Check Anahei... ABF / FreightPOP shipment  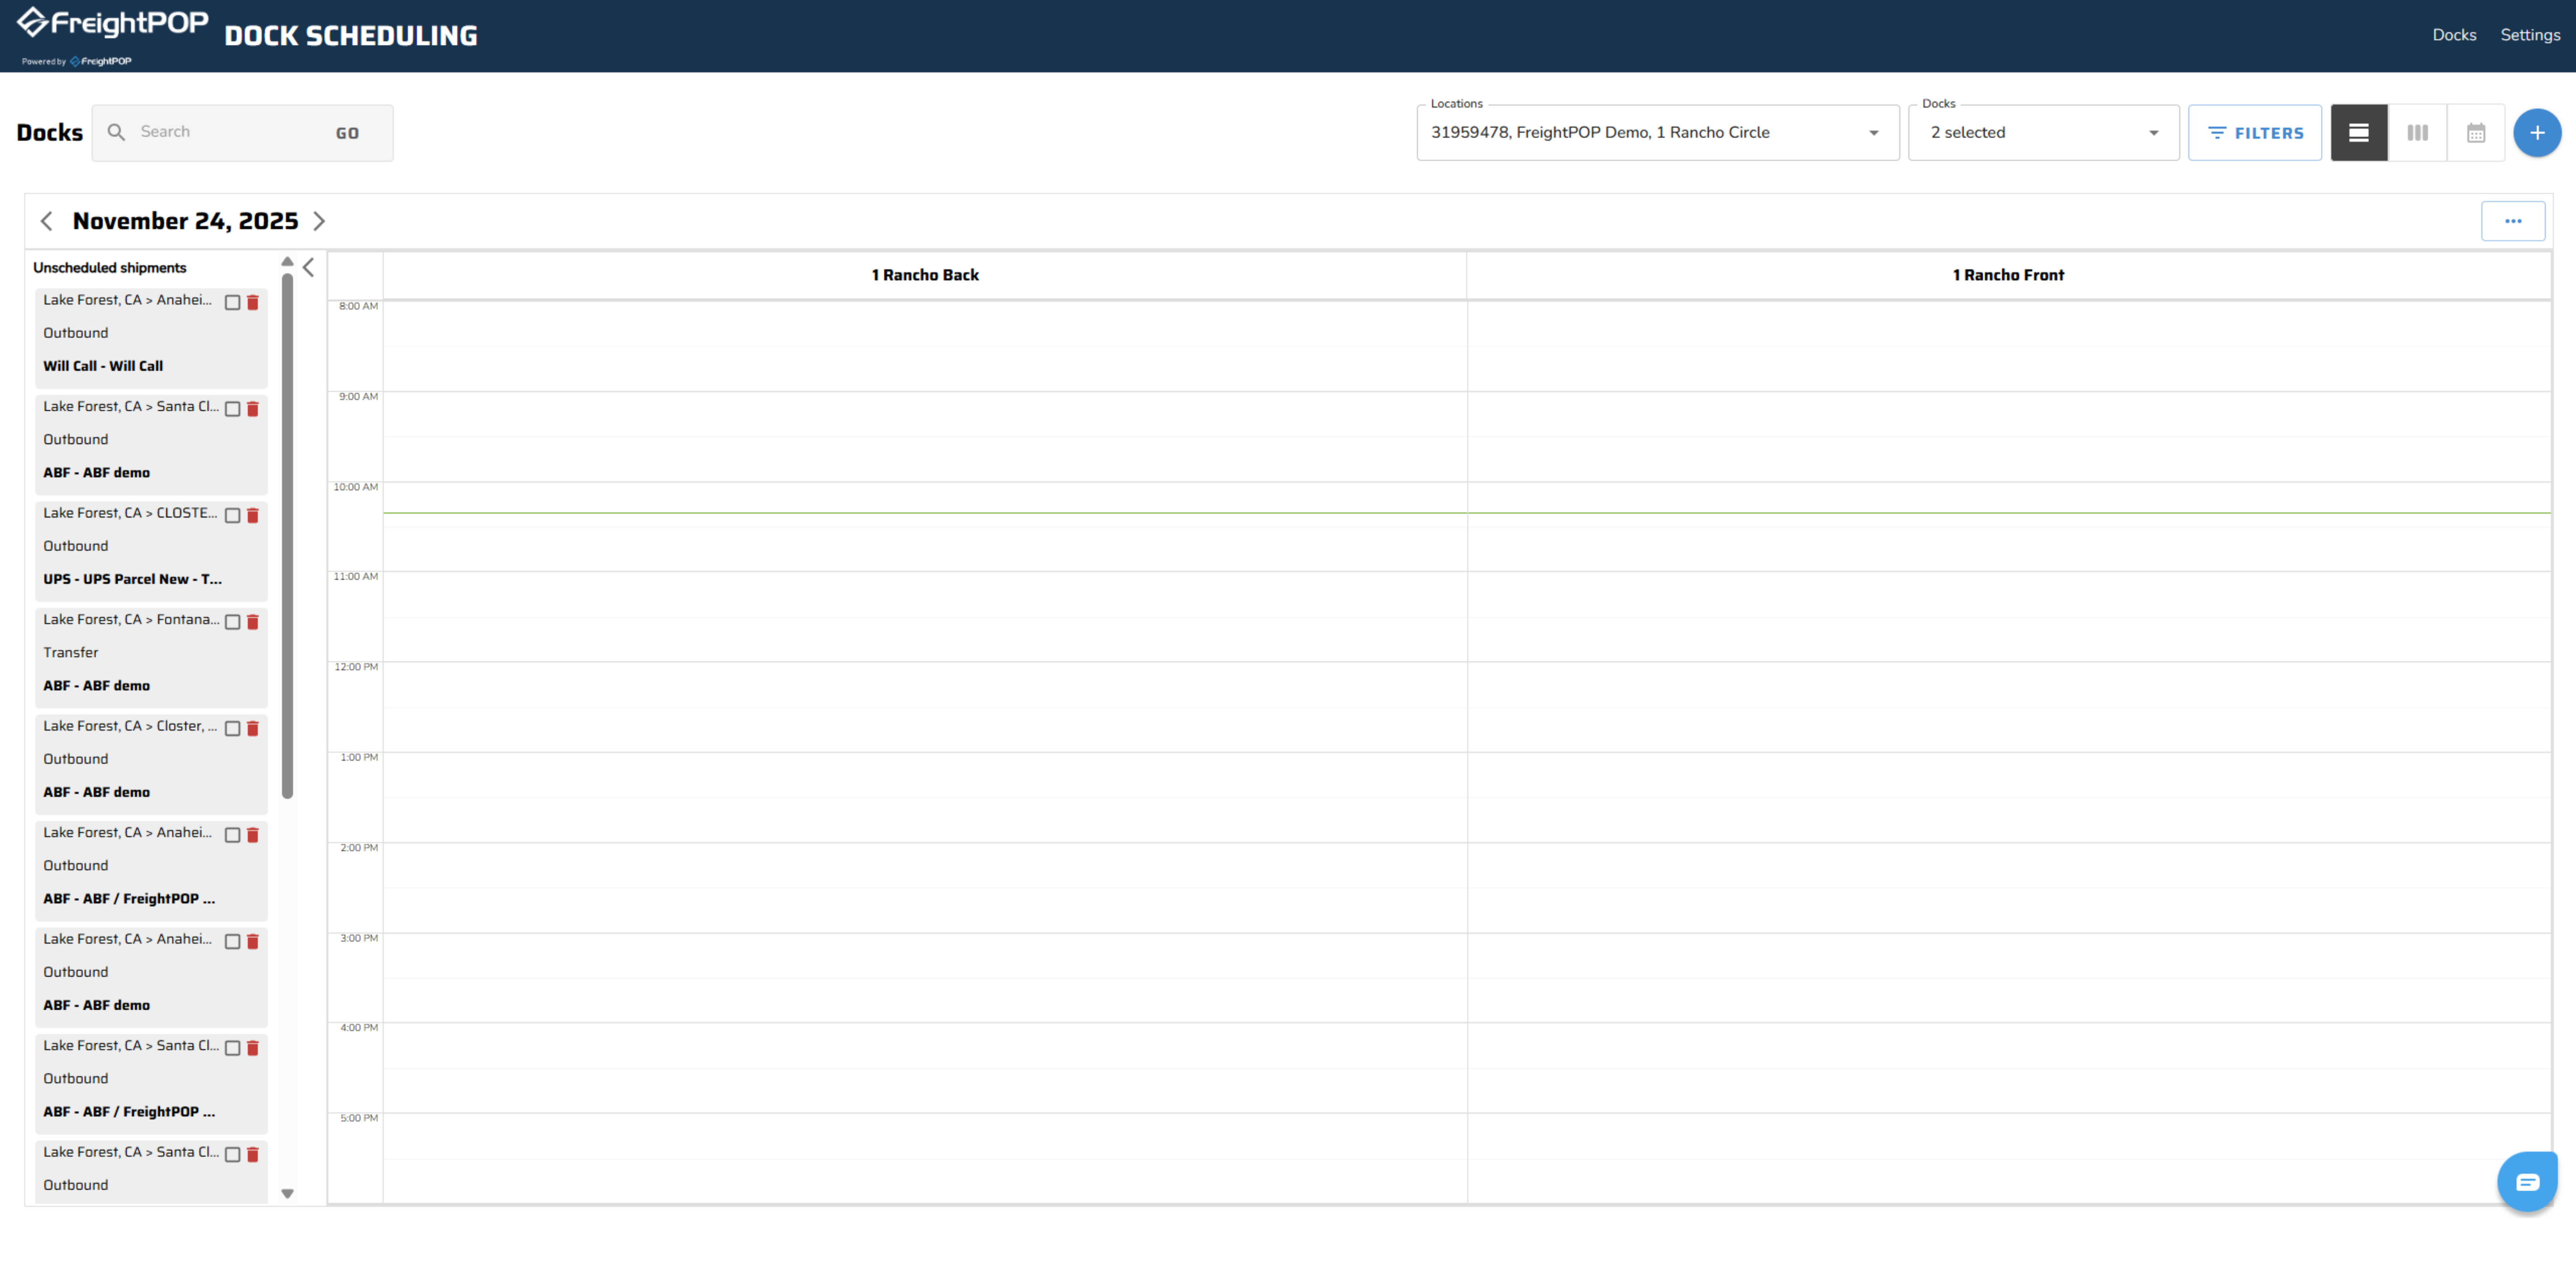(233, 835)
